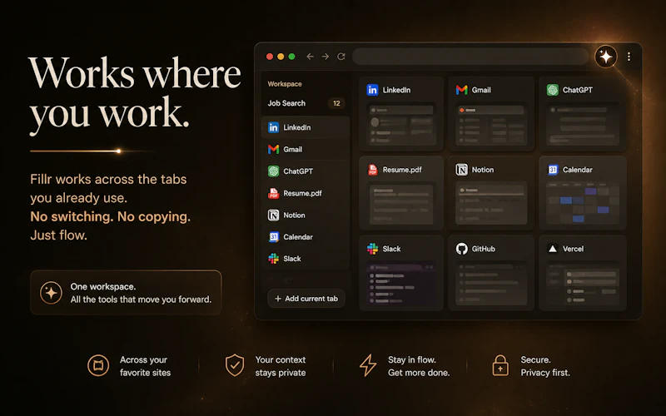666x416 pixels.
Task: Open the Fillr sparkle extension icon
Action: click(x=606, y=57)
